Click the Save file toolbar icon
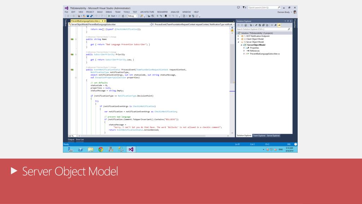The width and height of the screenshot is (362, 204). pos(88,16)
